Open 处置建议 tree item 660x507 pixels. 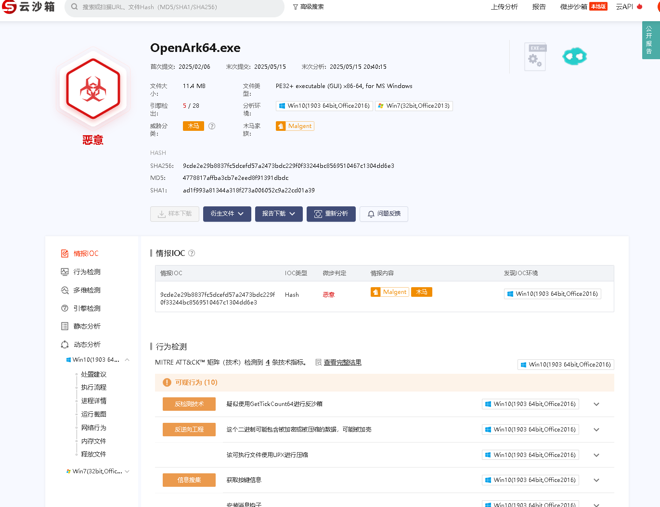93,374
